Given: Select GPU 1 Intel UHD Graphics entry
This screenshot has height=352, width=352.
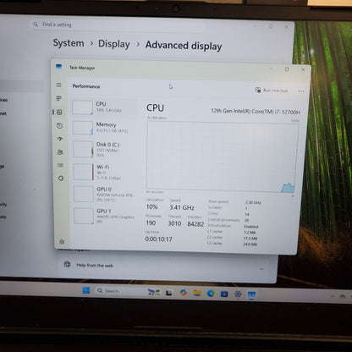Looking at the screenshot, I should coord(104,216).
